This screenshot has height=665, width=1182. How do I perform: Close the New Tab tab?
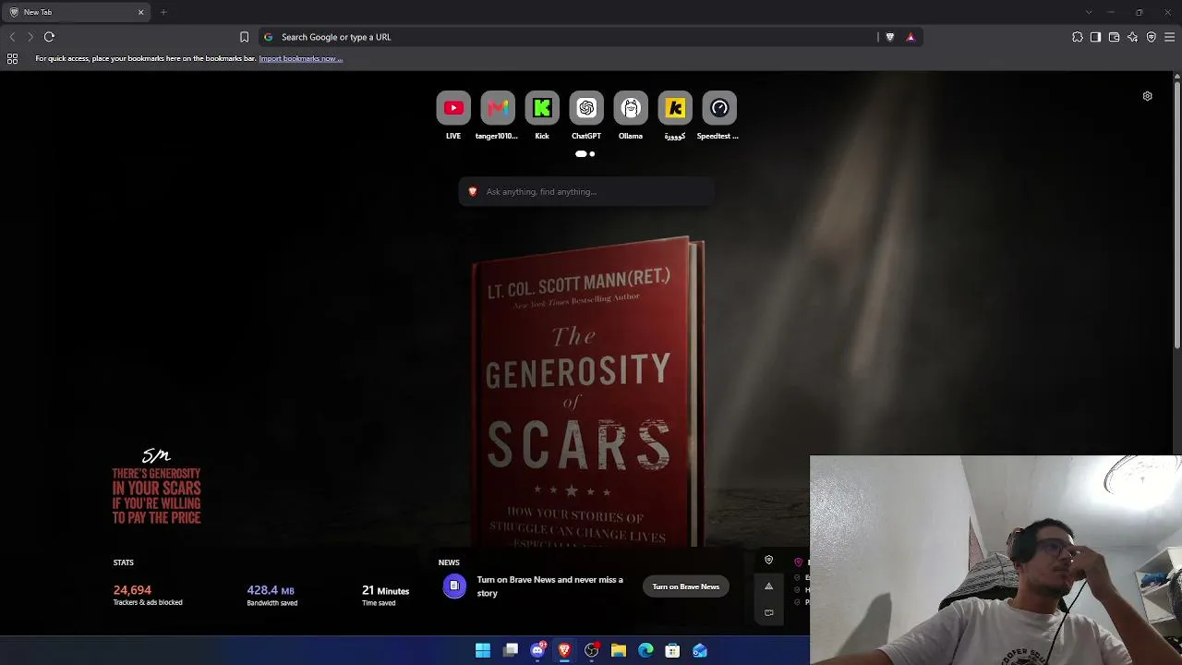click(140, 12)
